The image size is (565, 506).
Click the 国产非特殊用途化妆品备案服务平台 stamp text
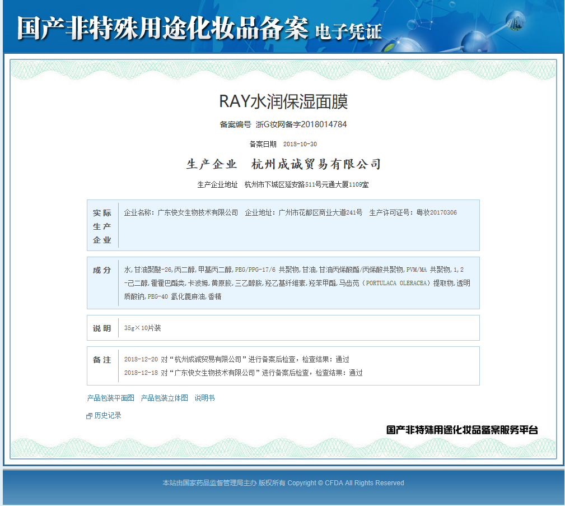coord(463,430)
